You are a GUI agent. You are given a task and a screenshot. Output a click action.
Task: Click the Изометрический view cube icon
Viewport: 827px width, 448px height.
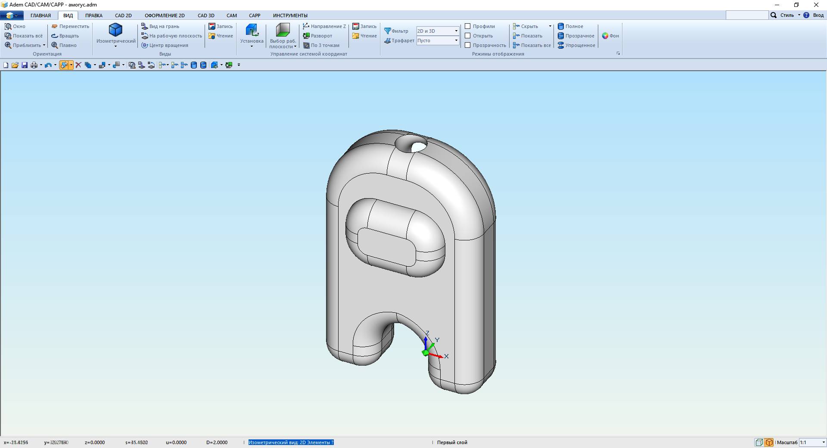click(115, 30)
